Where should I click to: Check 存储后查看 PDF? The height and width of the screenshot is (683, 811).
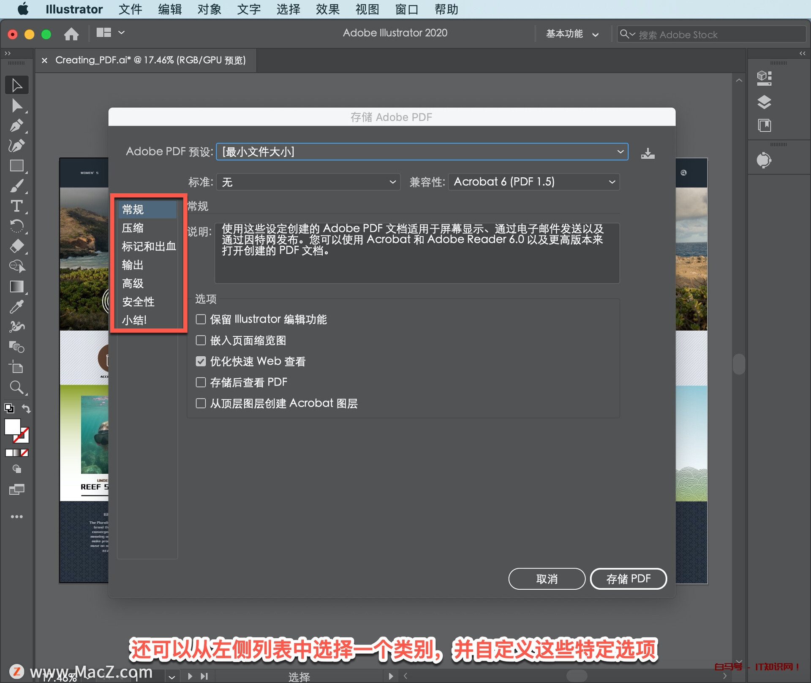pyautogui.click(x=201, y=382)
